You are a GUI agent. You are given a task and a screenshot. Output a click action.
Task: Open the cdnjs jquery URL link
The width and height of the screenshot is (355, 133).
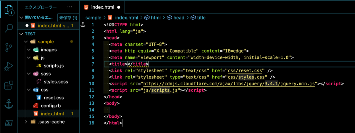tap(230, 83)
